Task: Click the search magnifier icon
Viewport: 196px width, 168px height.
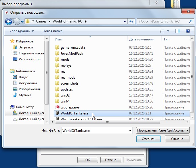Action: point(191,21)
